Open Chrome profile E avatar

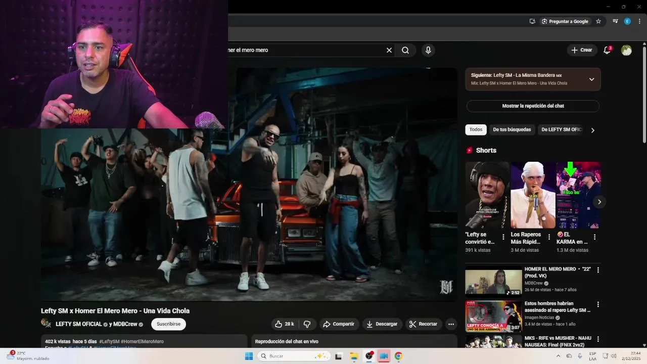(627, 21)
